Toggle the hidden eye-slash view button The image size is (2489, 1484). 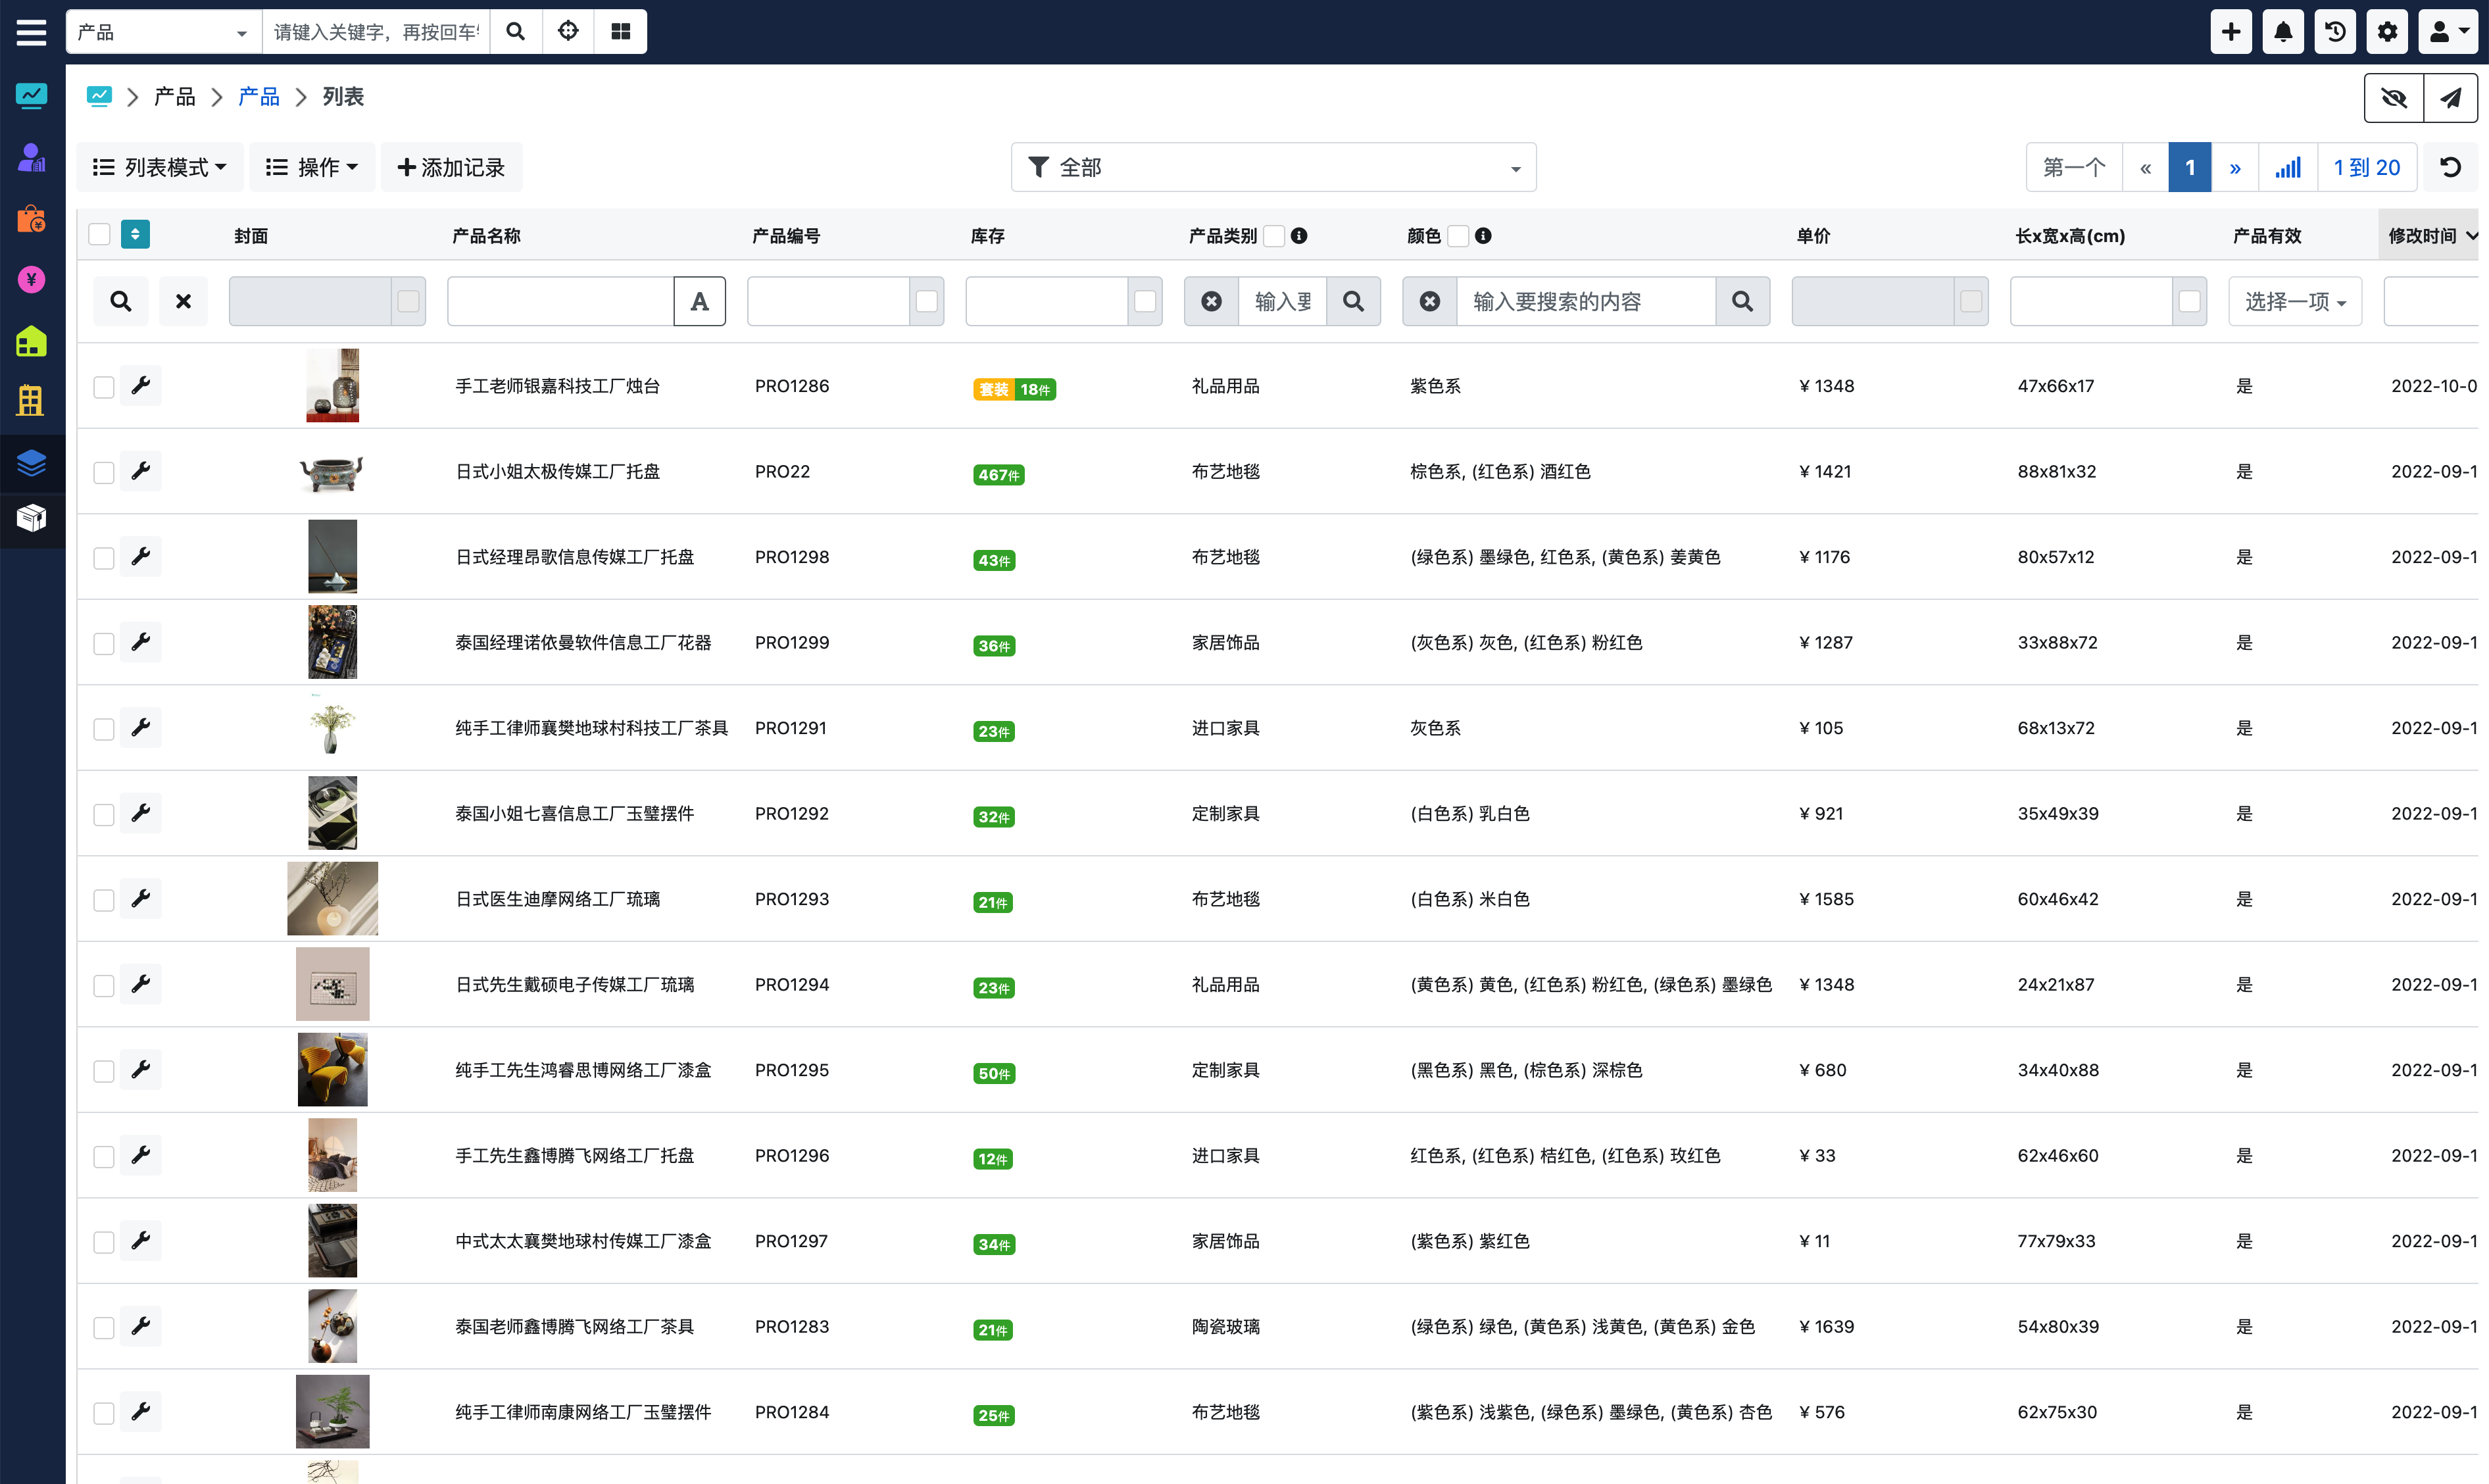[x=2394, y=98]
